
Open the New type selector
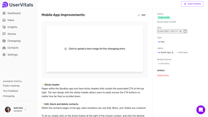click(x=161, y=42)
